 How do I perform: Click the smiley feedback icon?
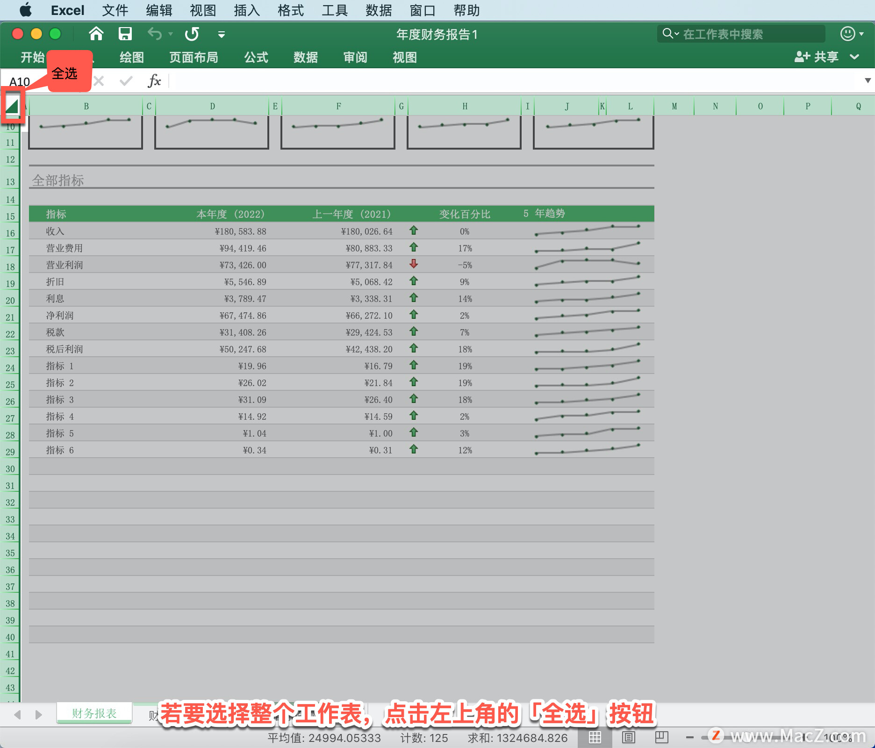pos(847,34)
